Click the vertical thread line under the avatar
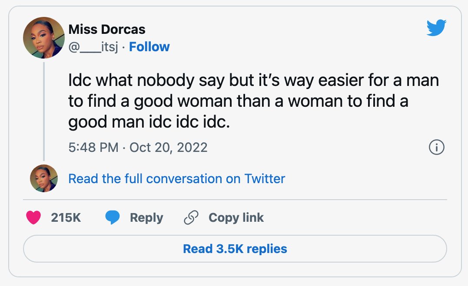The image size is (468, 286). pos(44,112)
